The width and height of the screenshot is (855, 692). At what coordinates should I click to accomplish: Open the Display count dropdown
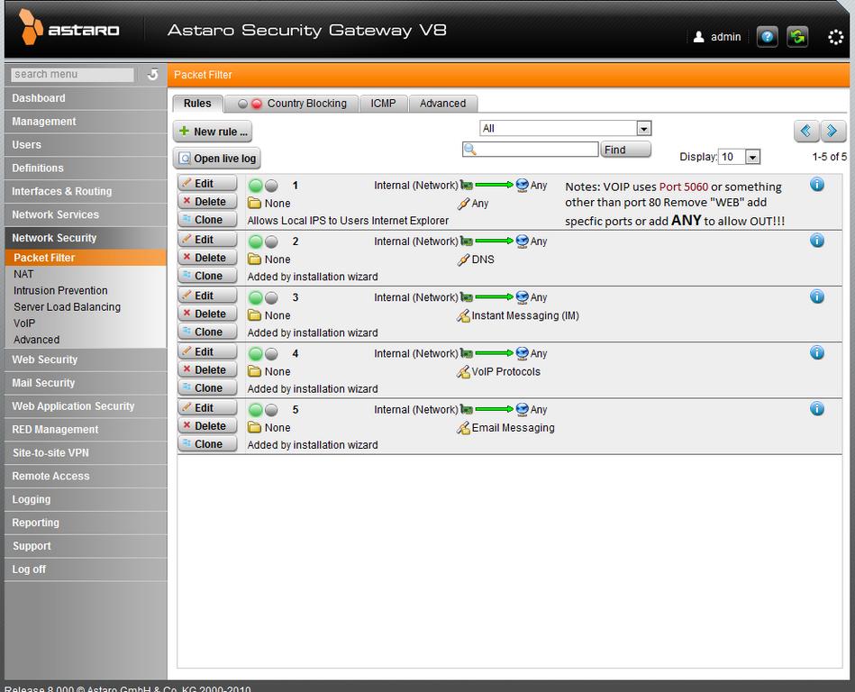(x=740, y=157)
